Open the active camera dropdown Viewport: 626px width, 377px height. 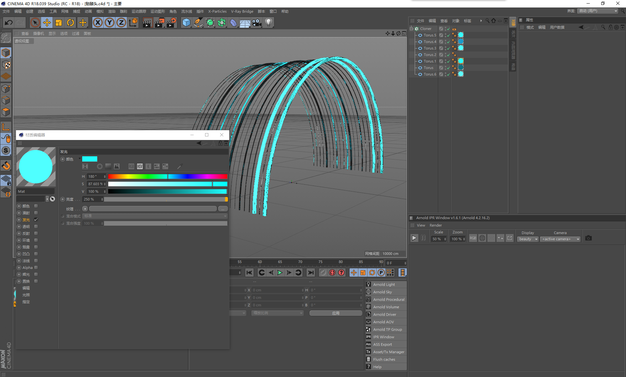click(x=560, y=239)
